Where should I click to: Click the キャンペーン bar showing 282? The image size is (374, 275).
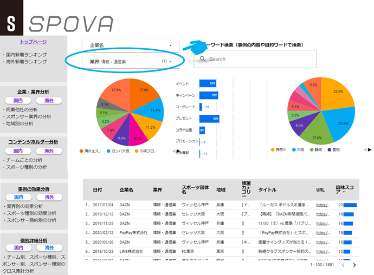[209, 95]
